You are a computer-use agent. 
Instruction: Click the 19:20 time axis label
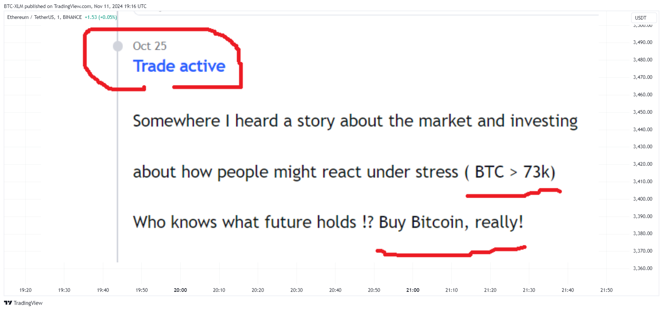pos(25,290)
